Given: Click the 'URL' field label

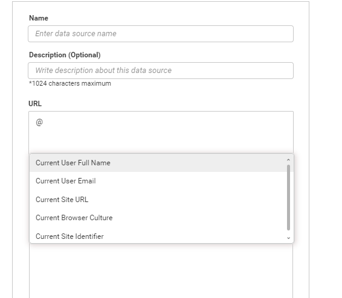Looking at the screenshot, I should coord(35,104).
